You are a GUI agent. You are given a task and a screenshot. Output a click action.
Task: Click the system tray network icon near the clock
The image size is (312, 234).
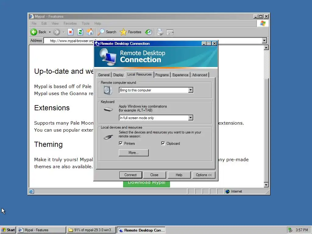(290, 230)
